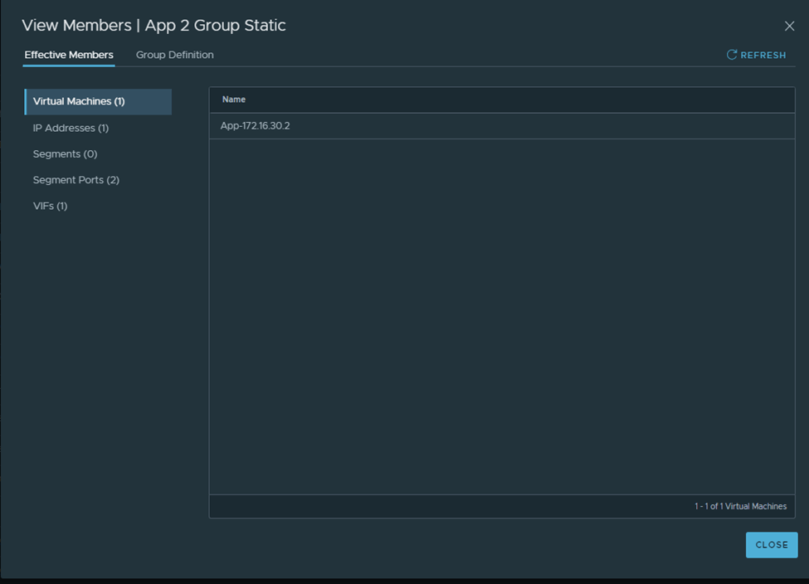Show VIFs (1) members
The width and height of the screenshot is (809, 584).
(50, 206)
